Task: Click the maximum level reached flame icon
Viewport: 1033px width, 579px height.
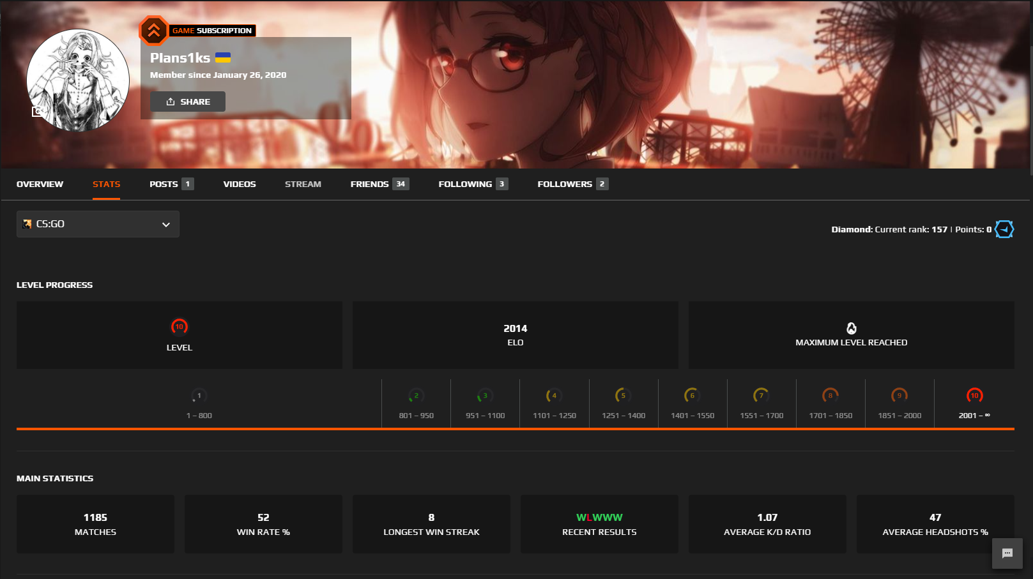Action: (852, 328)
